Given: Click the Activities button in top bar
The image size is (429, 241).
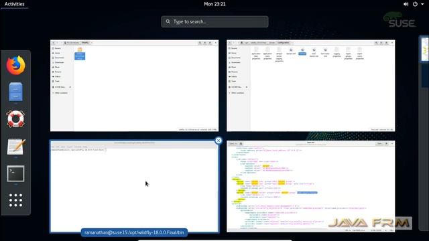Looking at the screenshot, I should [15, 4].
